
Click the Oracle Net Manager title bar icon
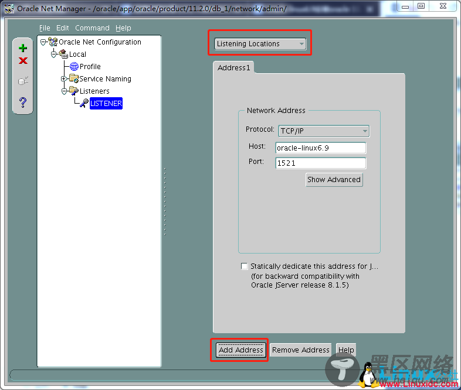pos(9,9)
